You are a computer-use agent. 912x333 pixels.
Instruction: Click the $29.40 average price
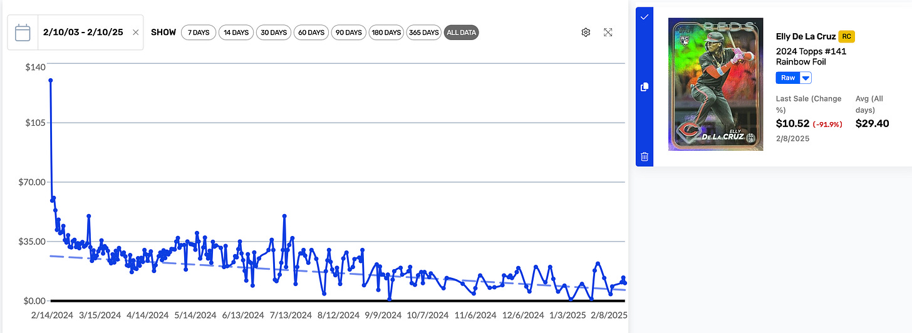pyautogui.click(x=872, y=123)
